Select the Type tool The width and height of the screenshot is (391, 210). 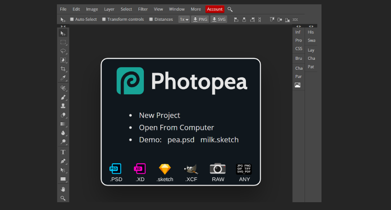pos(63,152)
